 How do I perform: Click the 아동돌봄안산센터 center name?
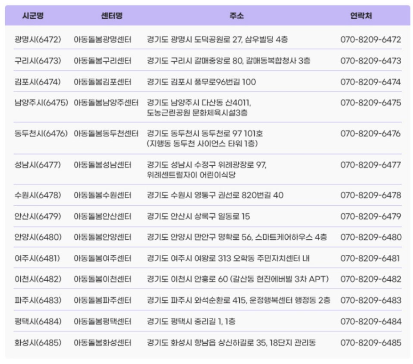click(x=103, y=217)
